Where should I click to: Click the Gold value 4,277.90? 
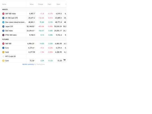click(x=32, y=52)
